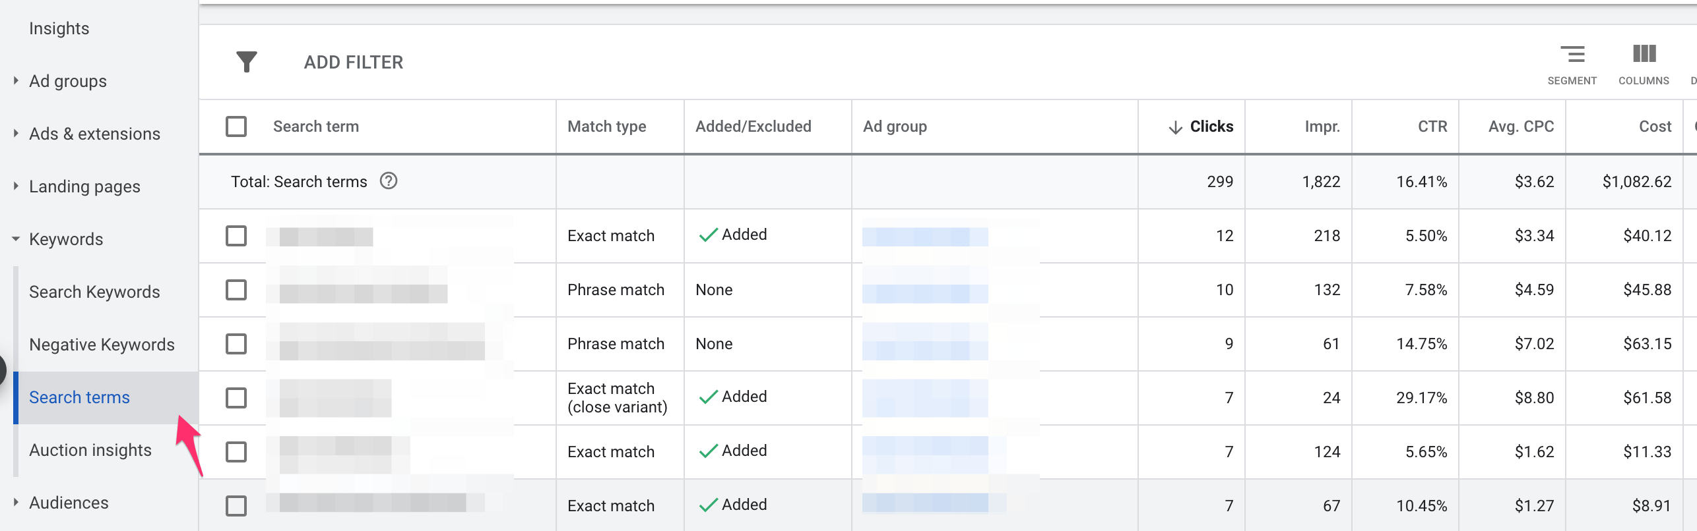Check the exact match close variant row

(x=236, y=398)
